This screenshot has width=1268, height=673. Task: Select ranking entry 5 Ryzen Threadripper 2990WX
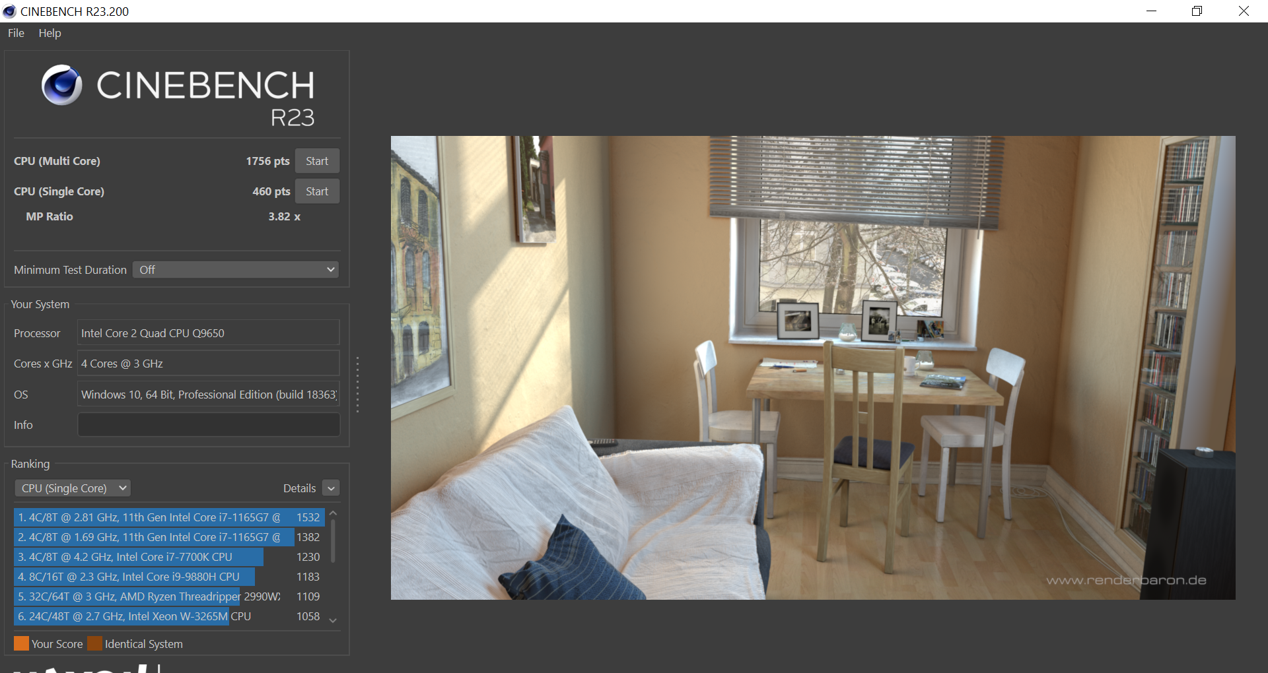pos(169,596)
